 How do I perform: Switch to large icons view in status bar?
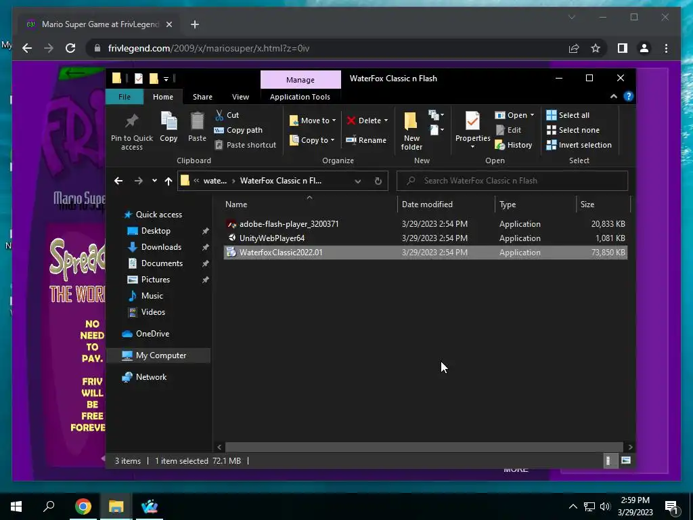point(626,460)
